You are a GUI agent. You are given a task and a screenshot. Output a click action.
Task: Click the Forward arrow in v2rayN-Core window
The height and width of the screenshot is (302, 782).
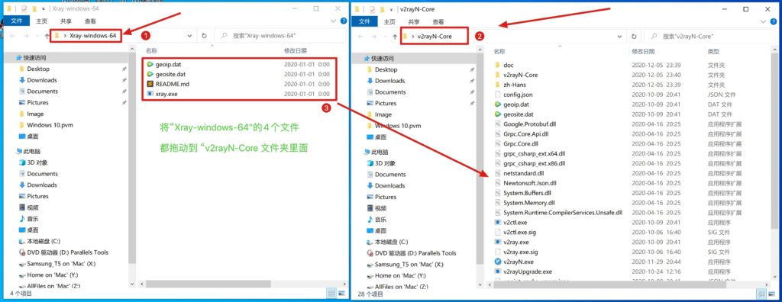point(373,37)
